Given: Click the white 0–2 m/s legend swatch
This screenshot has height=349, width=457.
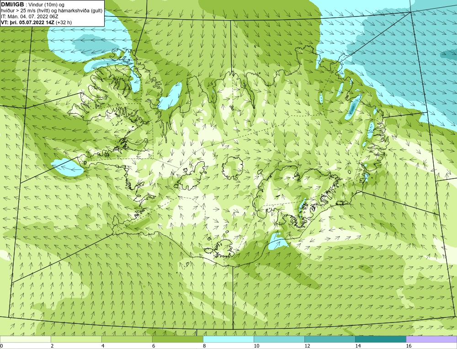Looking at the screenshot, I should tap(25, 339).
